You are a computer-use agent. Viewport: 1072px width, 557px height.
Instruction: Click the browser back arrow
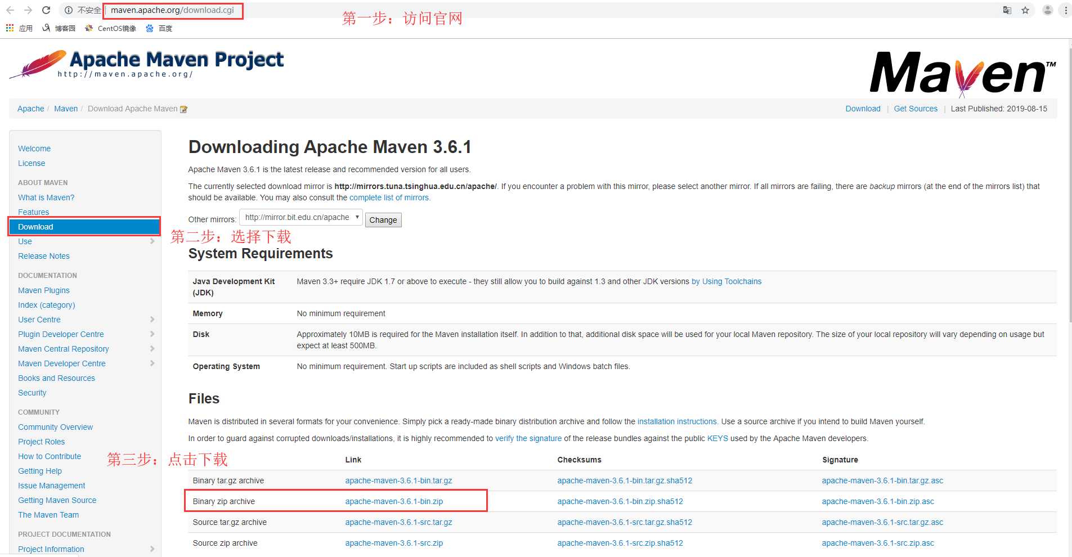coord(10,10)
